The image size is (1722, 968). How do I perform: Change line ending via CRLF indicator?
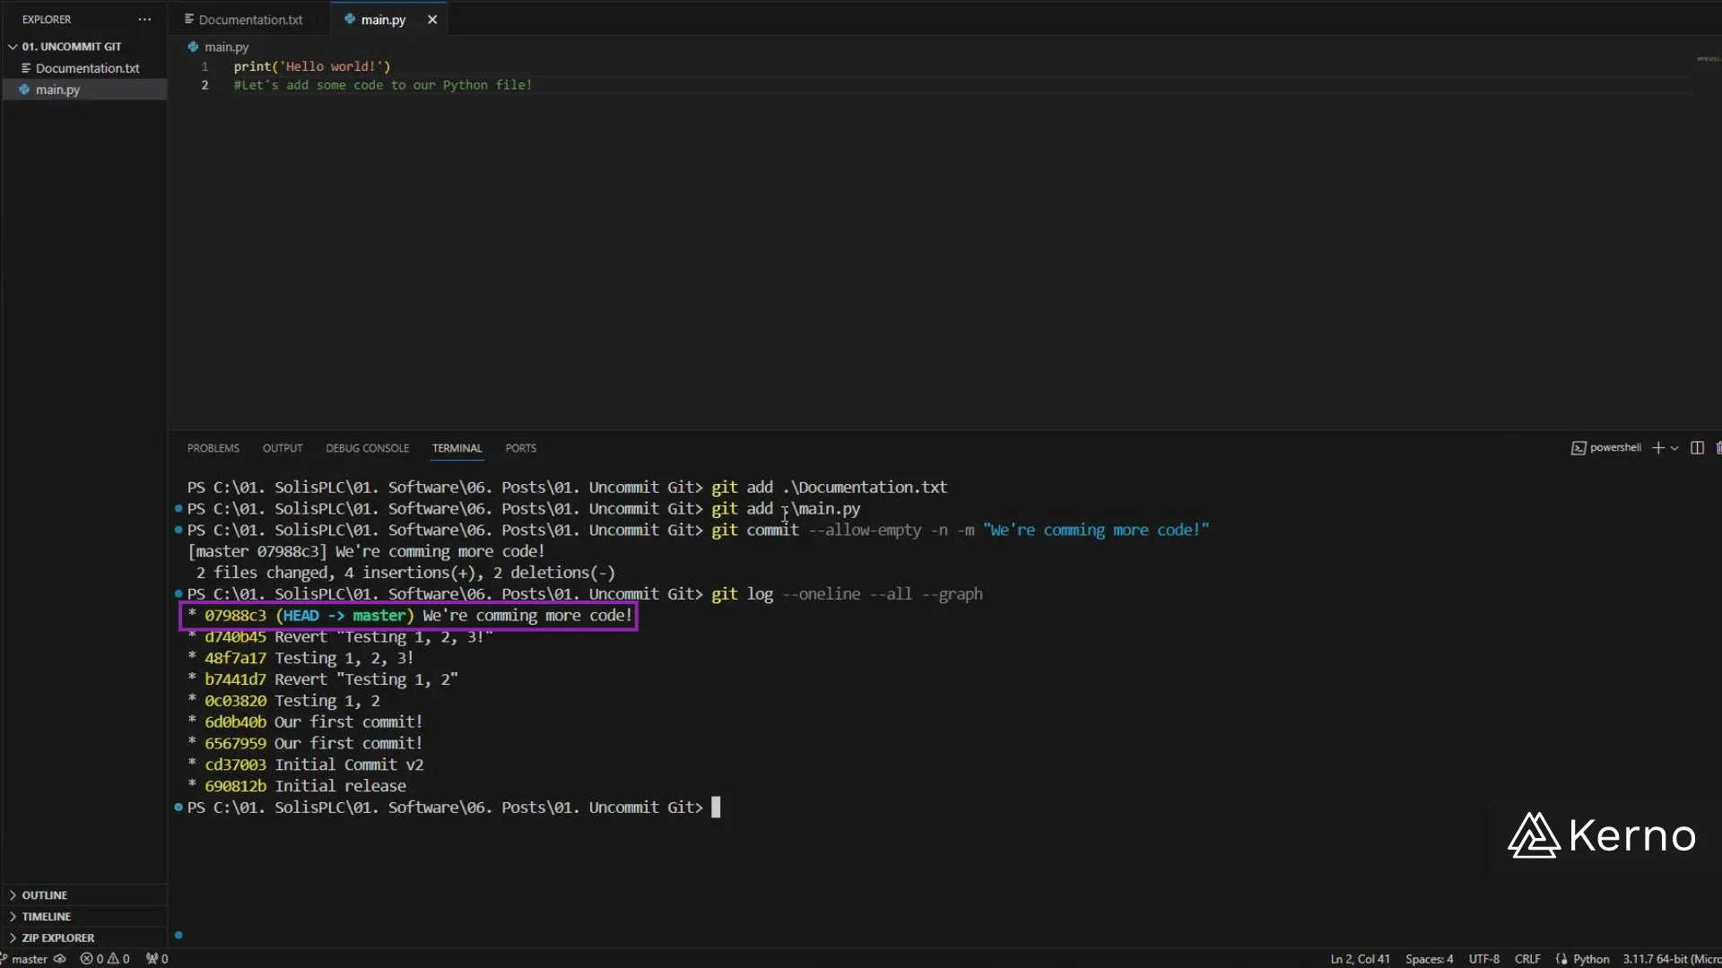(x=1527, y=959)
